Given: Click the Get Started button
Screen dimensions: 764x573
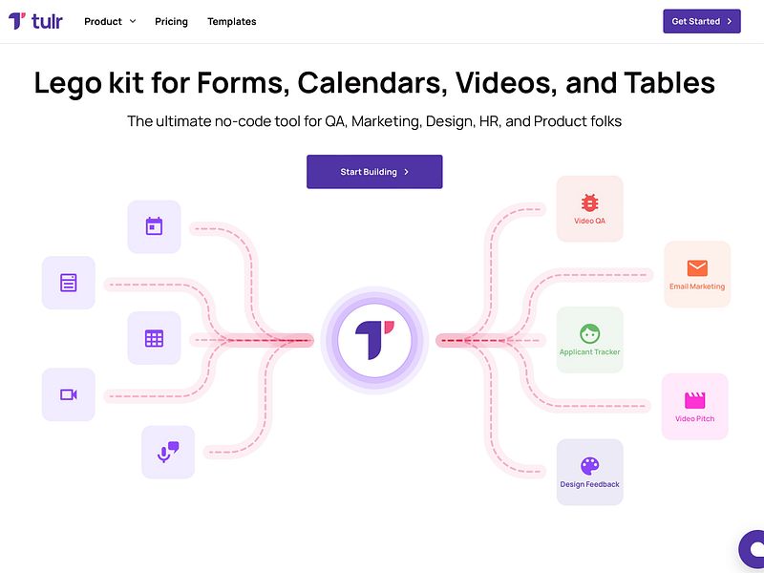Looking at the screenshot, I should pos(702,21).
